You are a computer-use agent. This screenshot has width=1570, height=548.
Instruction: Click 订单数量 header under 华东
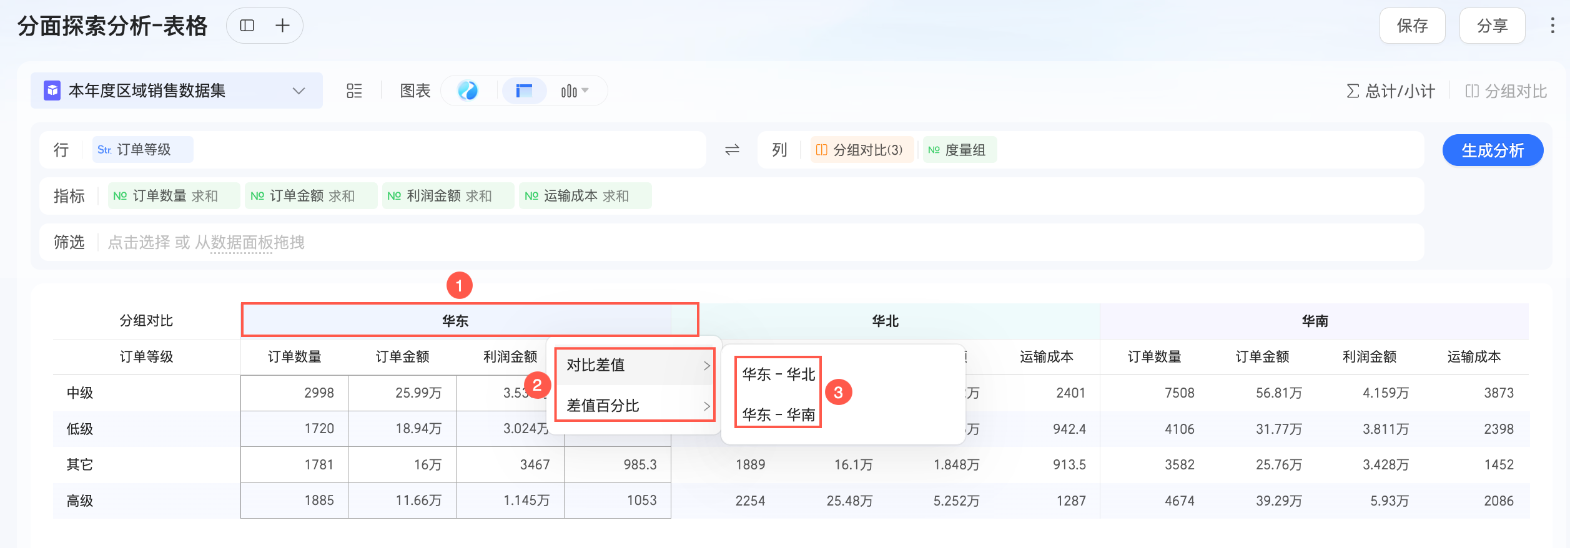[295, 356]
